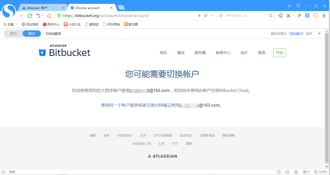The height and width of the screenshot is (175, 330).
Task: Click the blue 译 translate toolbar icon
Action: point(307,15)
